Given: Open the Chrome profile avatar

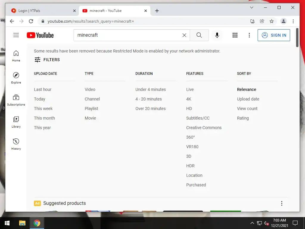Looking at the screenshot, I should click(284, 21).
